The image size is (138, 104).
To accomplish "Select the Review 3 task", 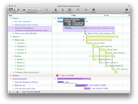I will [21, 66].
